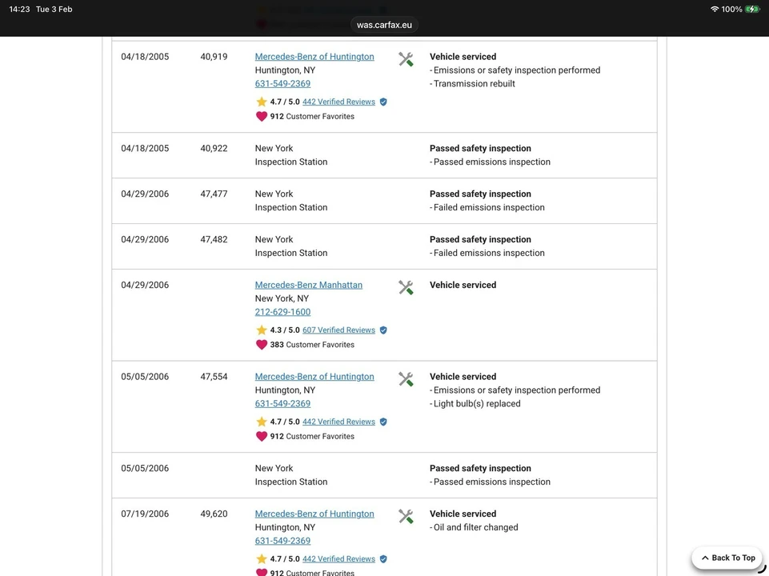Click the wrench icon in 07/19/2006 service row
Screen dimensions: 769x576
(x=406, y=517)
